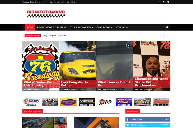Show previous trending story arrow
The image size is (193, 128).
pos(162,36)
